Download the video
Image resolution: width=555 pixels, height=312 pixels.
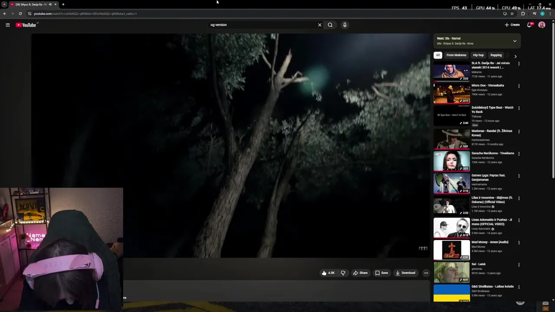coord(405,273)
